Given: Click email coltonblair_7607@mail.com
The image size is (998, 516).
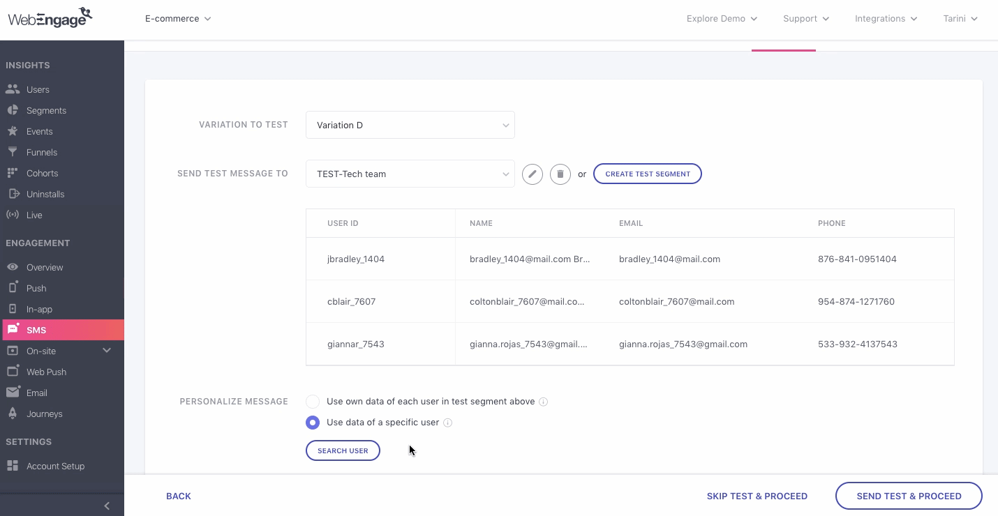Looking at the screenshot, I should [676, 301].
